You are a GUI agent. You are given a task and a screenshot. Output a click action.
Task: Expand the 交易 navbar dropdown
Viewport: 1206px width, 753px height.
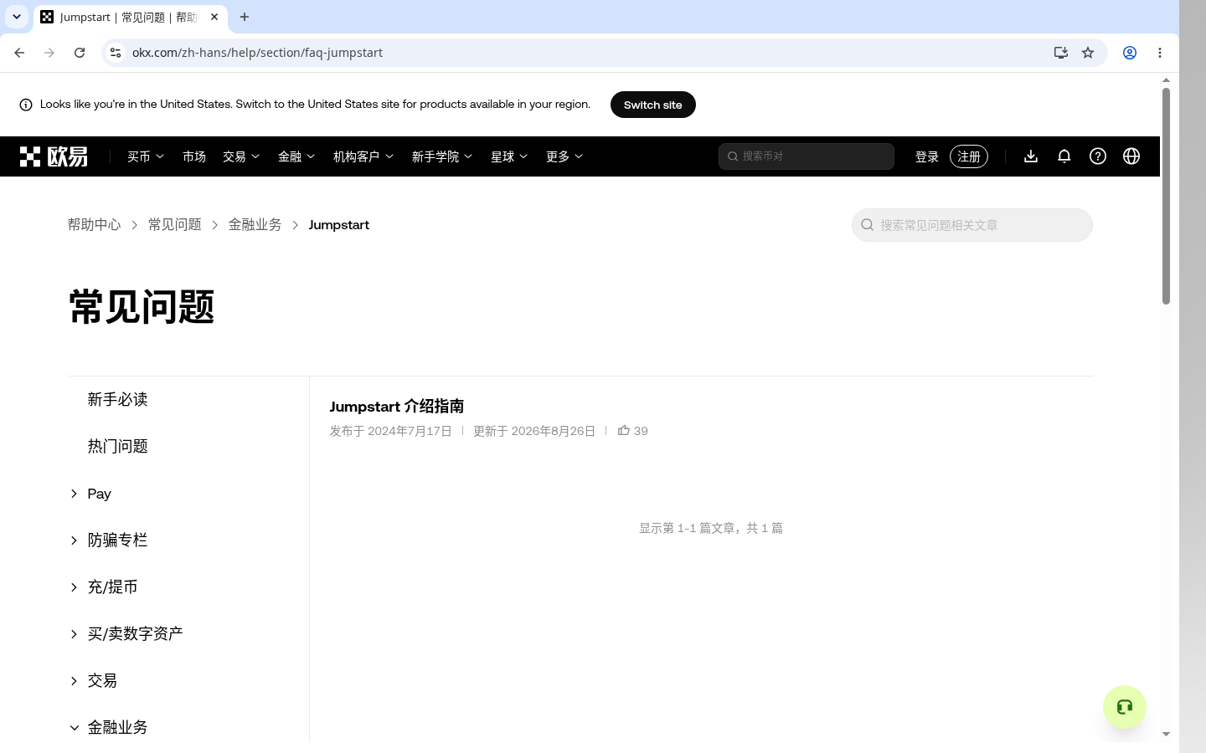[241, 156]
